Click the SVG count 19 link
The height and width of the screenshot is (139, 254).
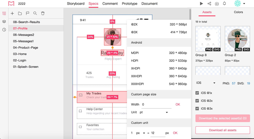tap(248, 84)
